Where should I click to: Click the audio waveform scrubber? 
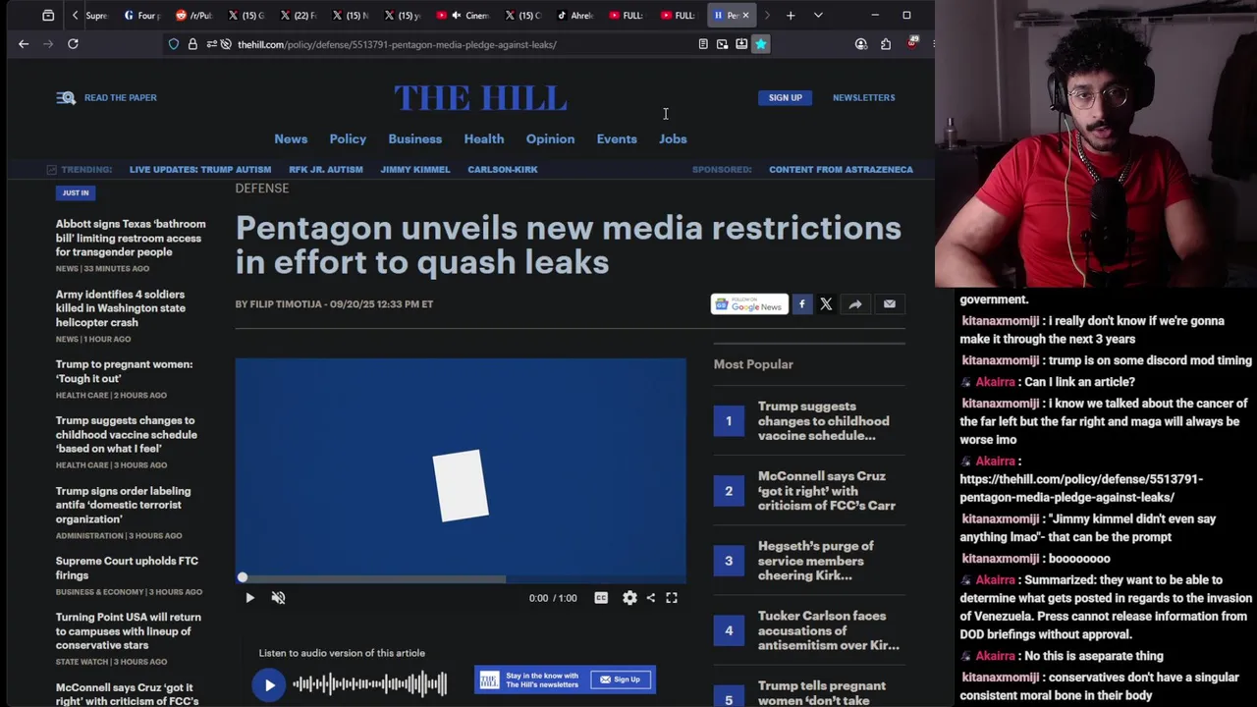(370, 684)
